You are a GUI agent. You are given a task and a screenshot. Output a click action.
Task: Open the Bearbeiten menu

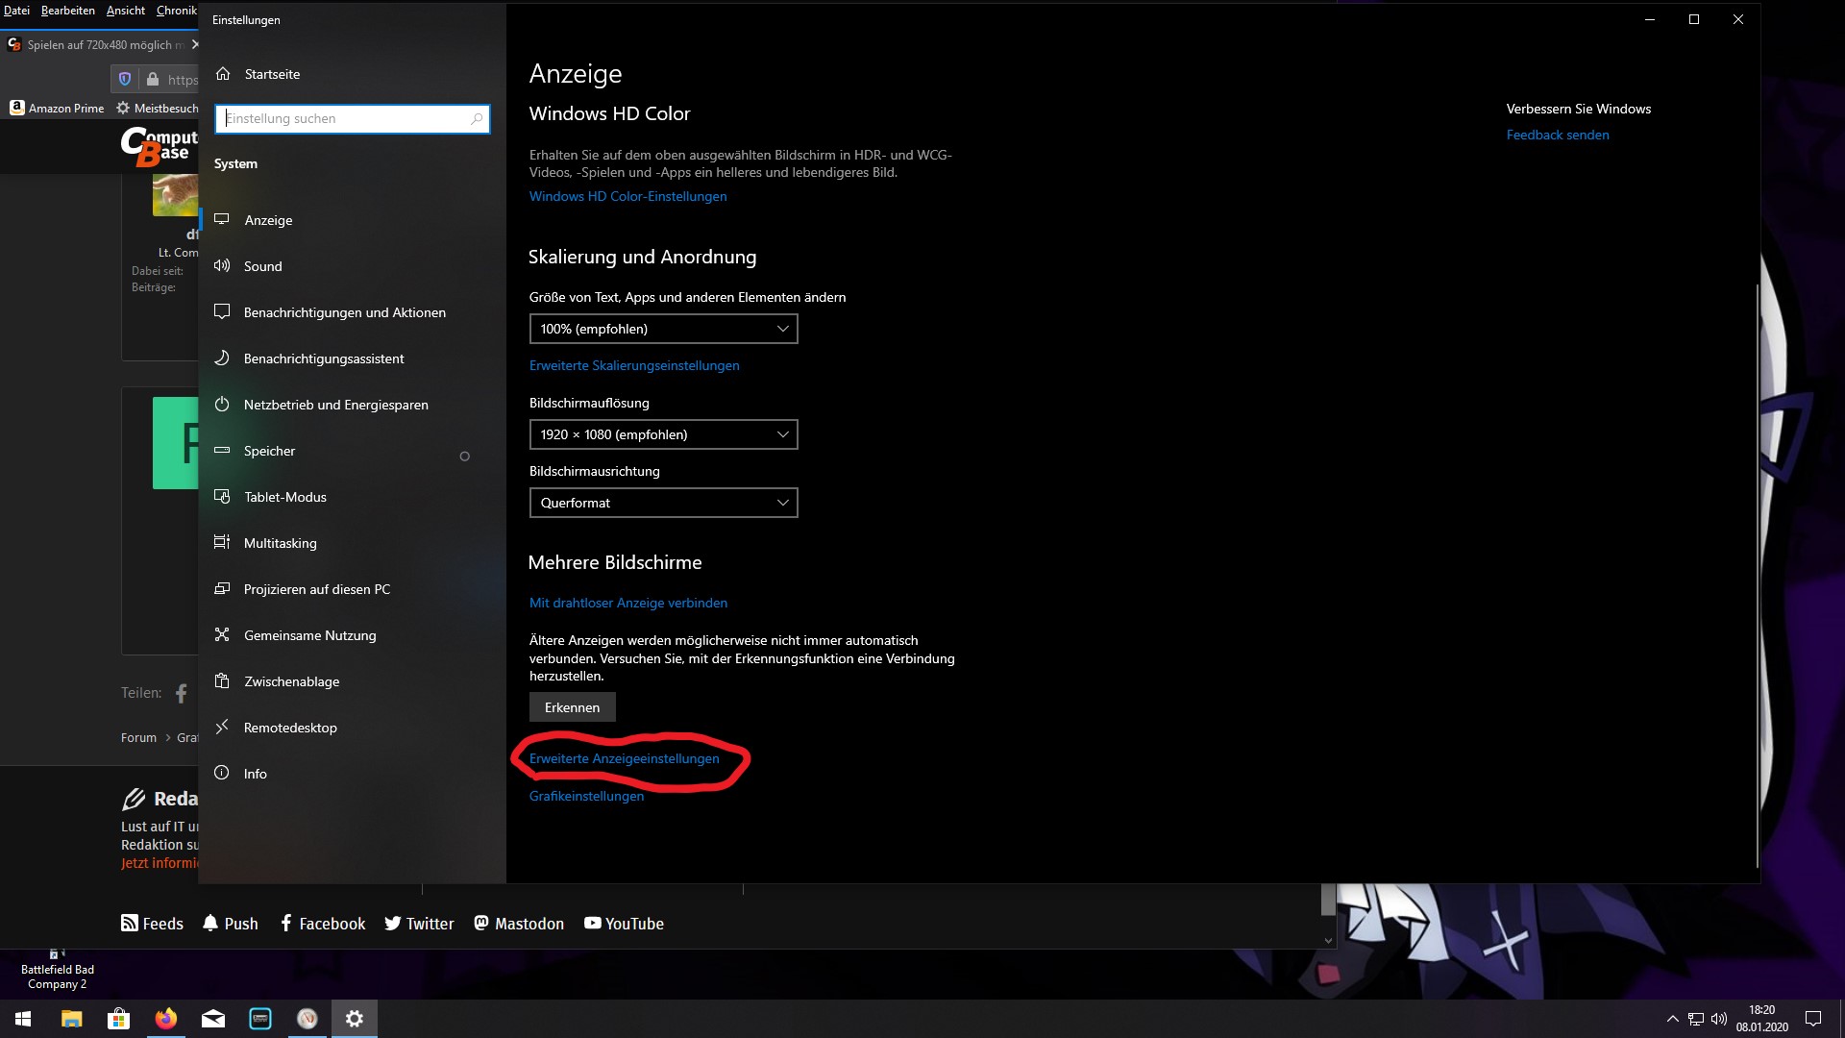point(67,11)
